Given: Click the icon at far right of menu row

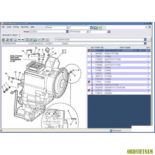Looking at the screenshot, I should pos(149,27).
